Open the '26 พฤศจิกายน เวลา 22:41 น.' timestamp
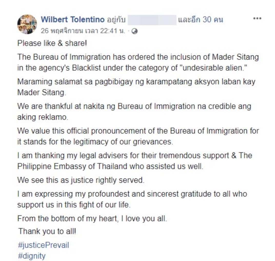Image resolution: width=275 pixels, height=261 pixels. point(83,31)
